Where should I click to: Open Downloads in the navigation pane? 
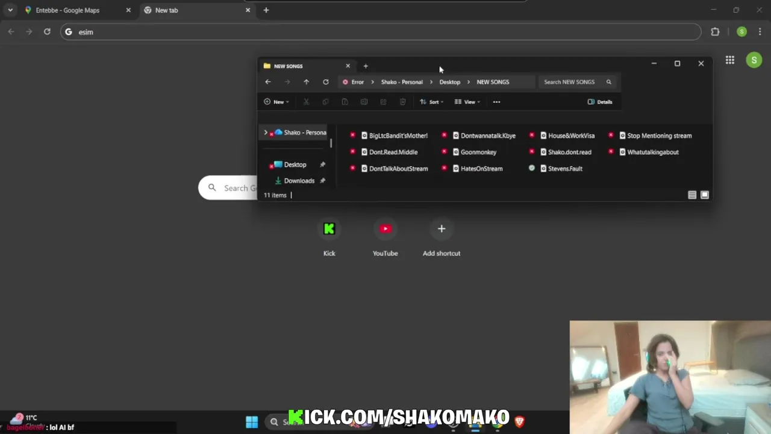[x=299, y=181]
